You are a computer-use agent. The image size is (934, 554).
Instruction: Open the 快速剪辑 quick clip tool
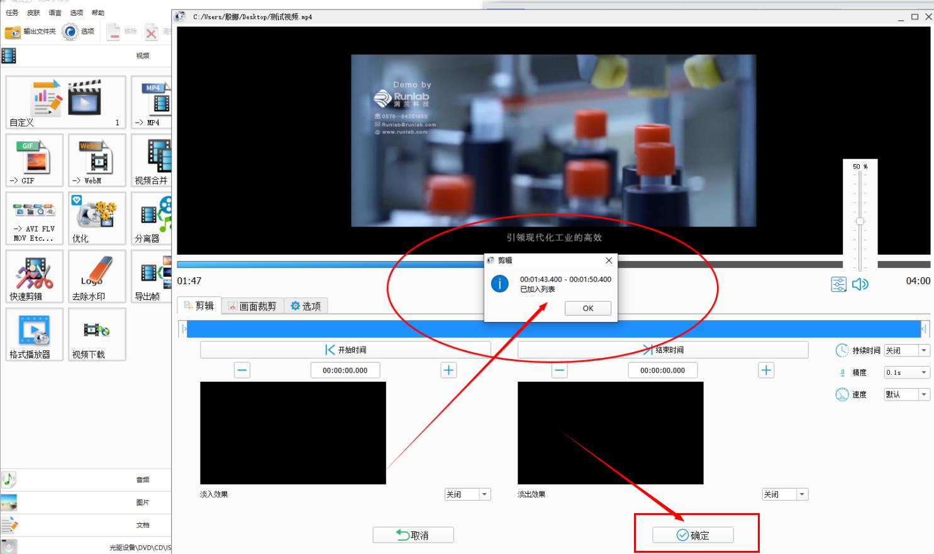tap(35, 277)
